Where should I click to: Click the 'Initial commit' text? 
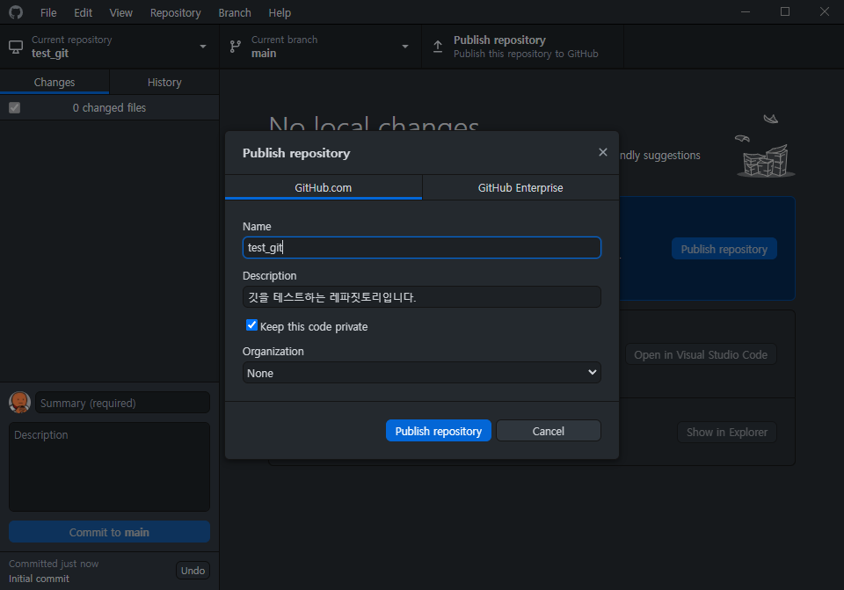coord(39,579)
